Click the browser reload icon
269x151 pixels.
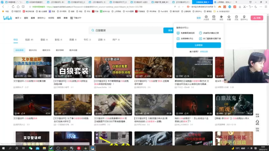(13, 7)
